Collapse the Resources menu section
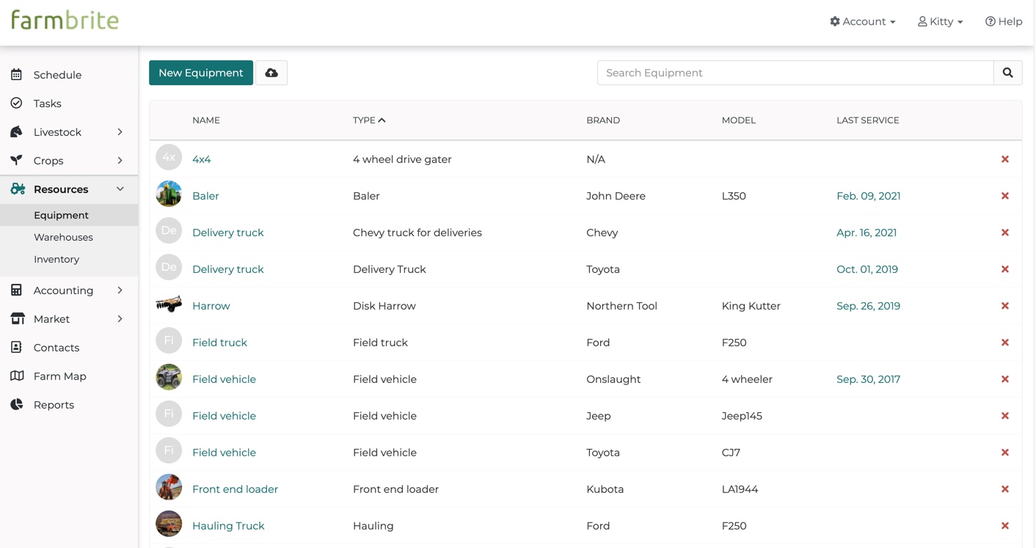This screenshot has width=1036, height=548. click(x=120, y=189)
